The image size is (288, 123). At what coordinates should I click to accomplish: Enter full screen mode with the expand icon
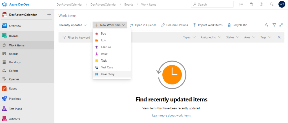click(x=281, y=25)
